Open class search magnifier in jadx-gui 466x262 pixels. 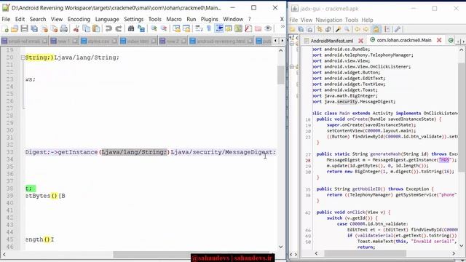347,29
